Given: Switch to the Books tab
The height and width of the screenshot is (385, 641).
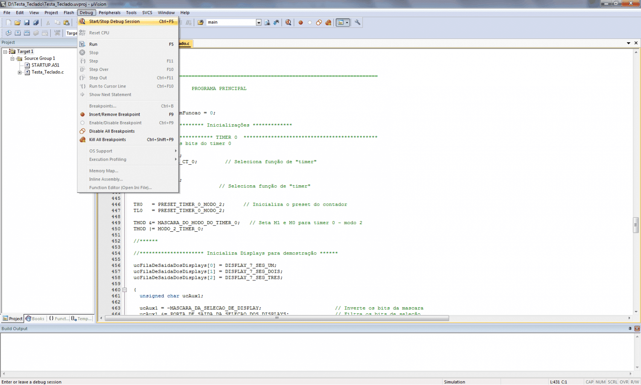Looking at the screenshot, I should (x=35, y=318).
